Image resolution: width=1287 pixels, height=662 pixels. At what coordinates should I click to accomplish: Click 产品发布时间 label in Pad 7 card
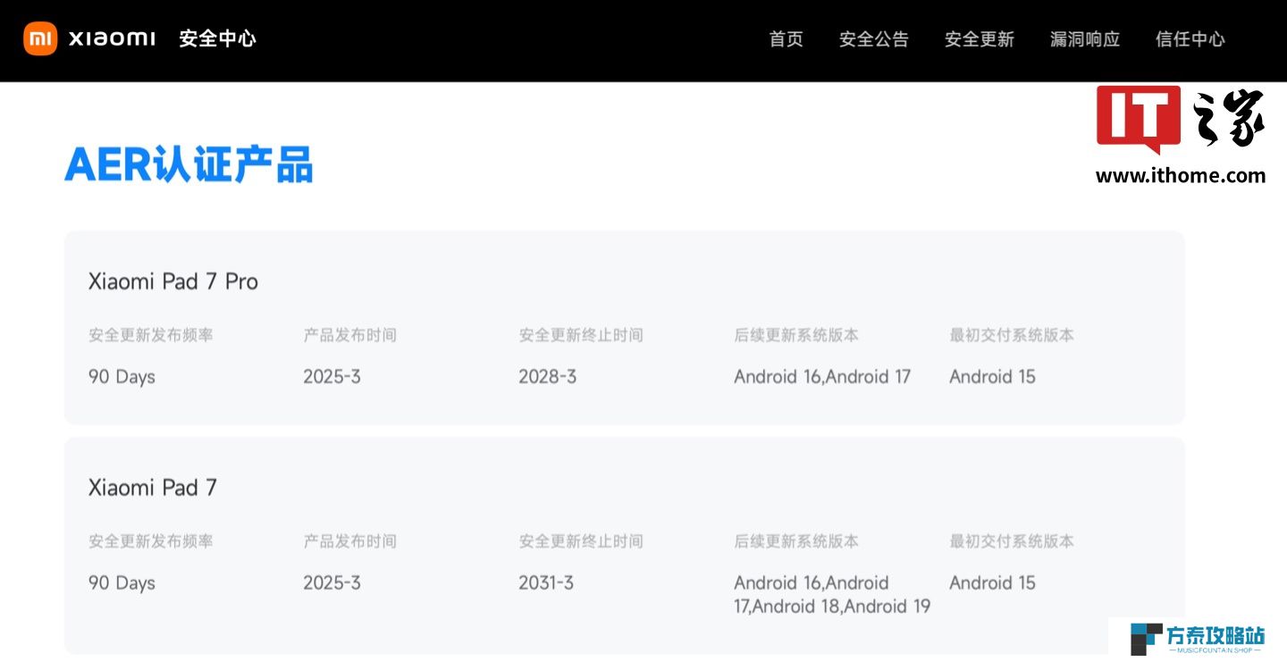349,541
